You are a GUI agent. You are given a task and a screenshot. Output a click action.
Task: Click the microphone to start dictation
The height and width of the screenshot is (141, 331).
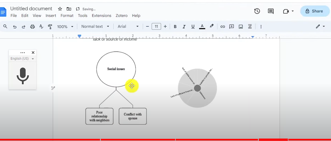pyautogui.click(x=23, y=76)
